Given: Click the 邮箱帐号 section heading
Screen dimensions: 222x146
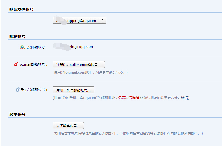Looking at the screenshot, I should coord(17,36).
